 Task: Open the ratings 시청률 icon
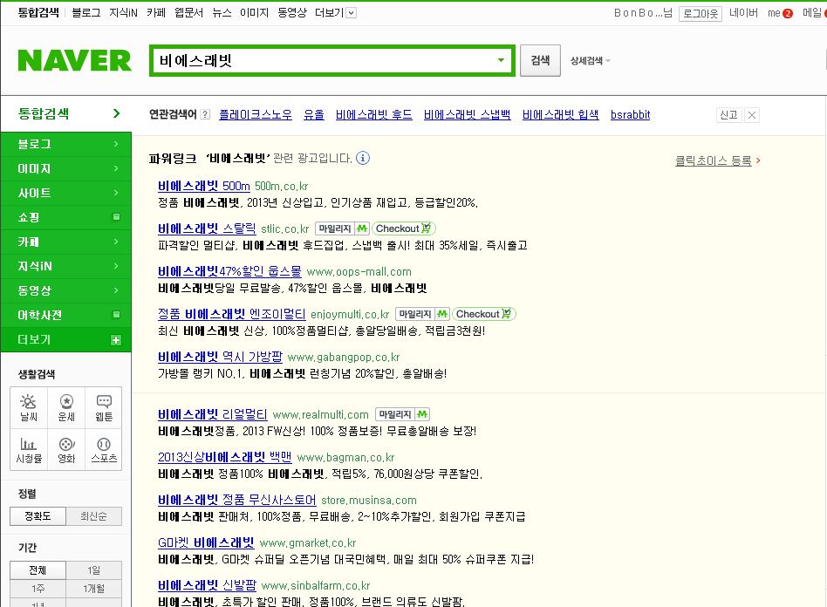pos(29,450)
